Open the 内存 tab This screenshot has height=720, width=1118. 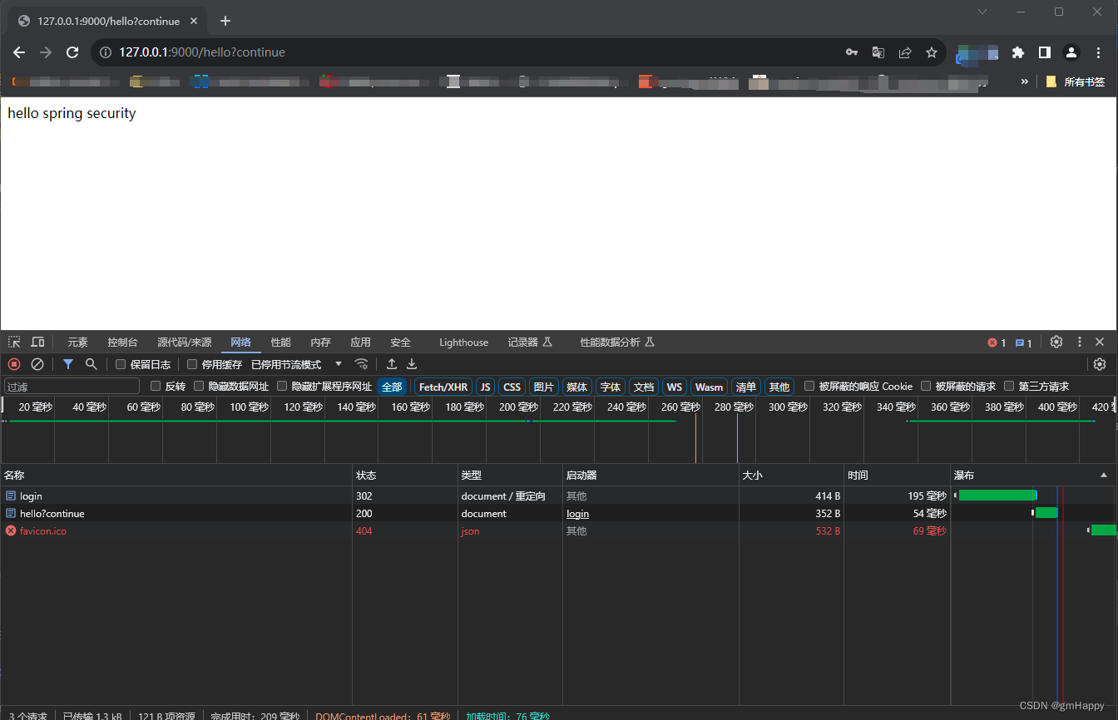(x=321, y=343)
